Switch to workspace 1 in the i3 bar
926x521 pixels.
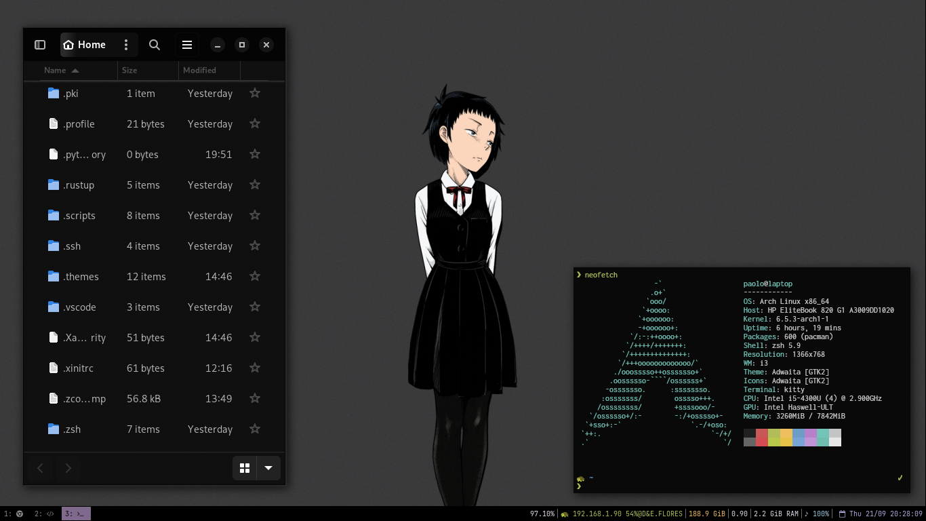coord(14,514)
